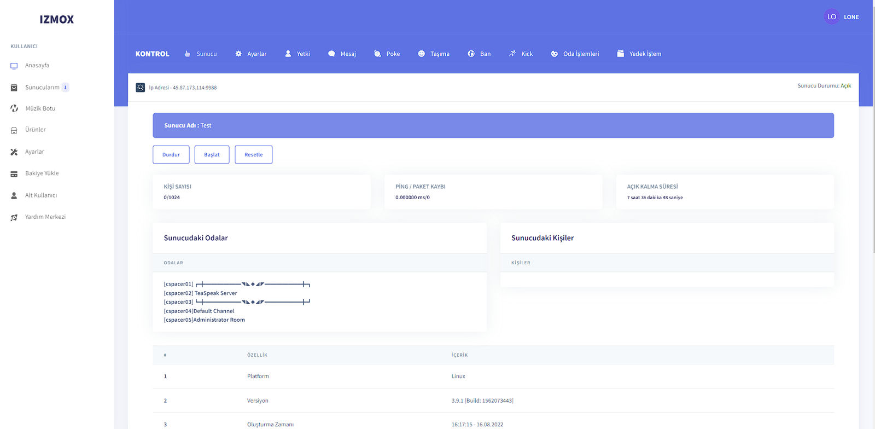This screenshot has height=429, width=875.
Task: Click the IP address server icon
Action: pos(141,88)
